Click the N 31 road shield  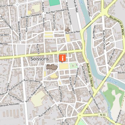[103, 115]
